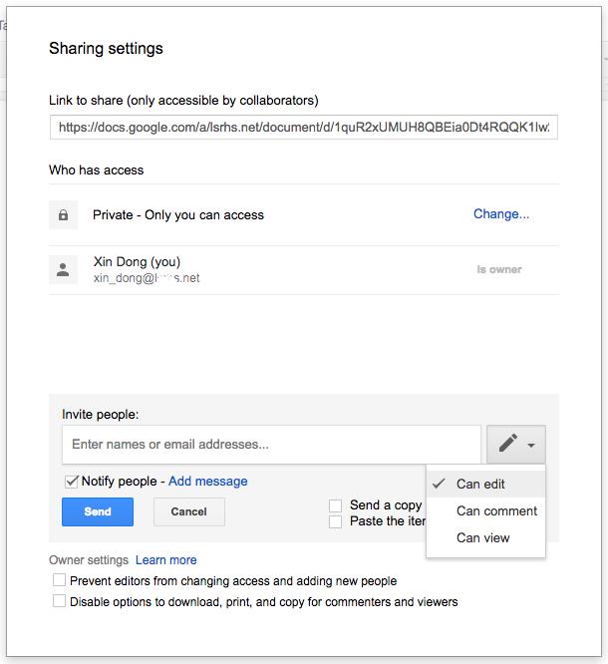Focus the Enter names or email addresses field
This screenshot has width=608, height=664.
[271, 445]
